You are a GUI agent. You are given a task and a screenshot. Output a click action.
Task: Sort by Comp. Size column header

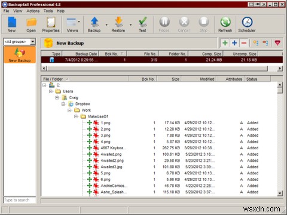206,54
